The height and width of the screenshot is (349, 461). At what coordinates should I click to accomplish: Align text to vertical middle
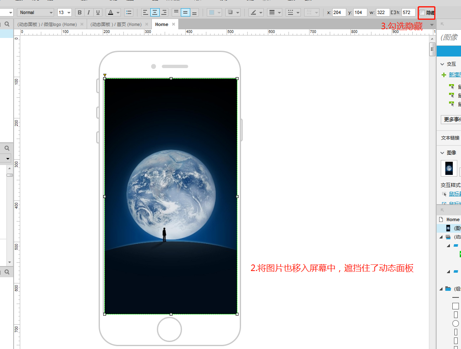point(185,12)
